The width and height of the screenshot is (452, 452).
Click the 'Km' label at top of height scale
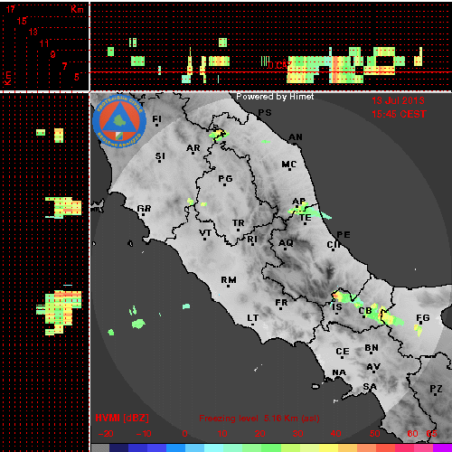pos(77,9)
